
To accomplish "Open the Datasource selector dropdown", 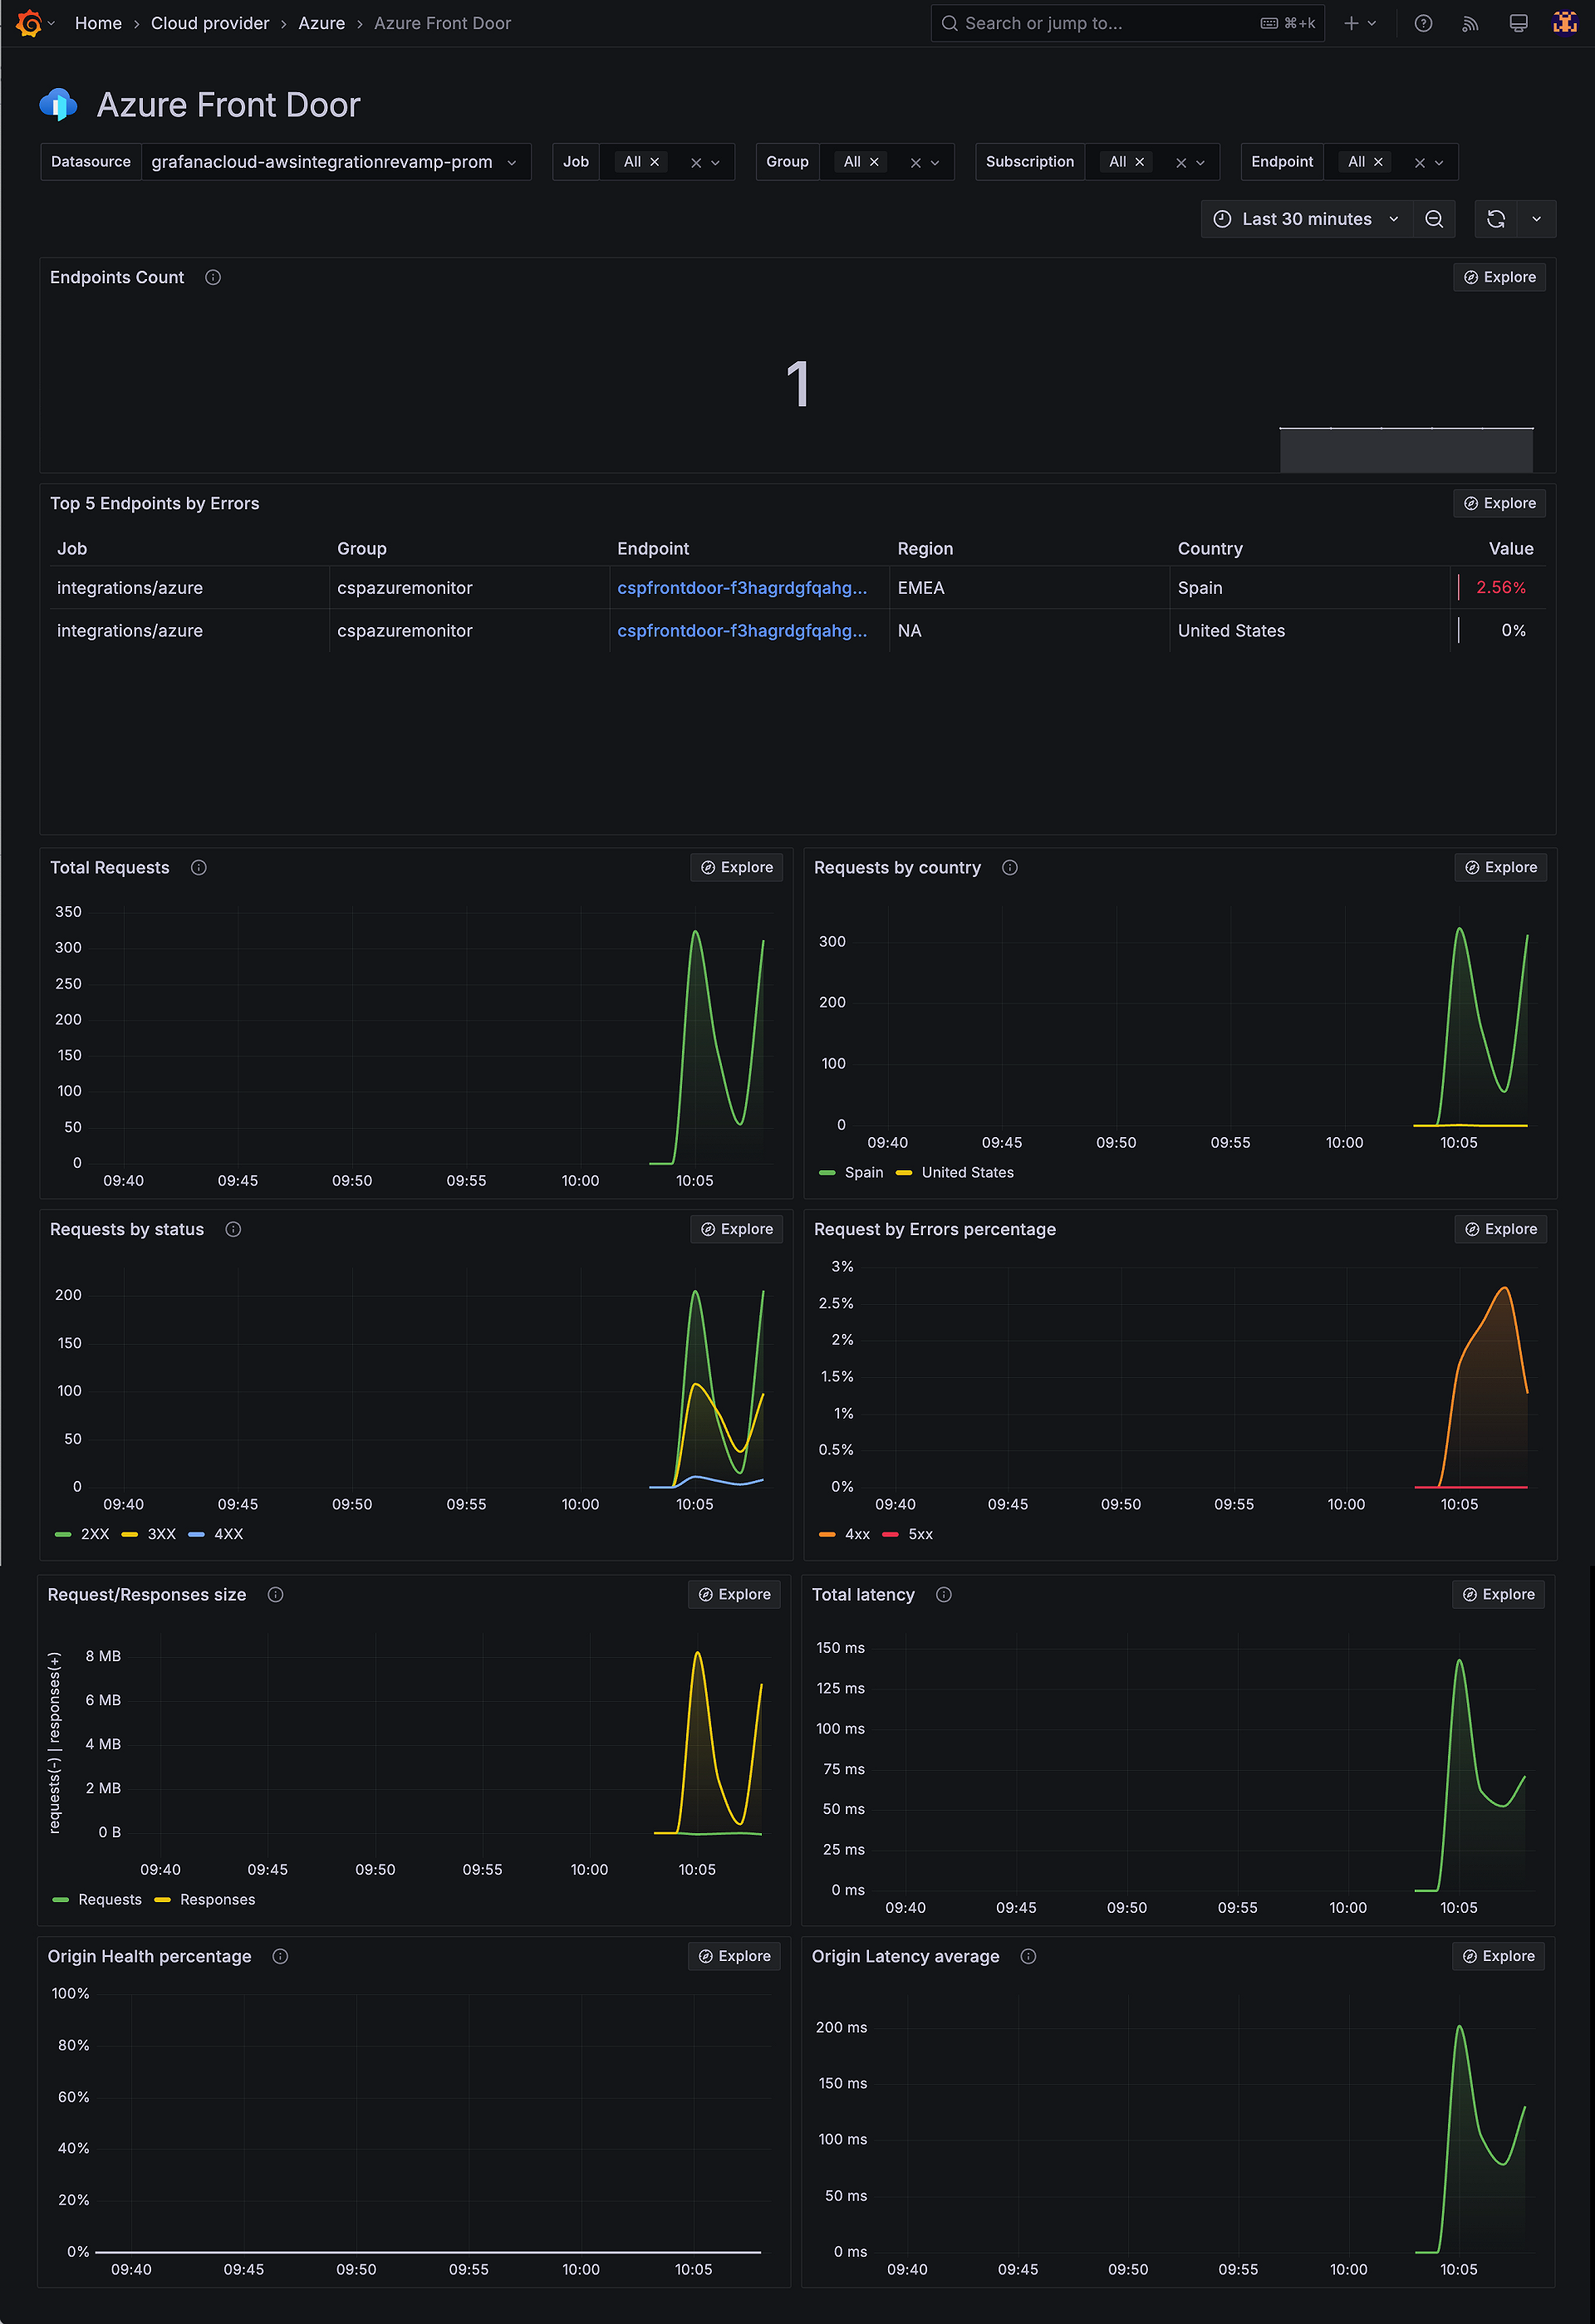I will (x=336, y=161).
